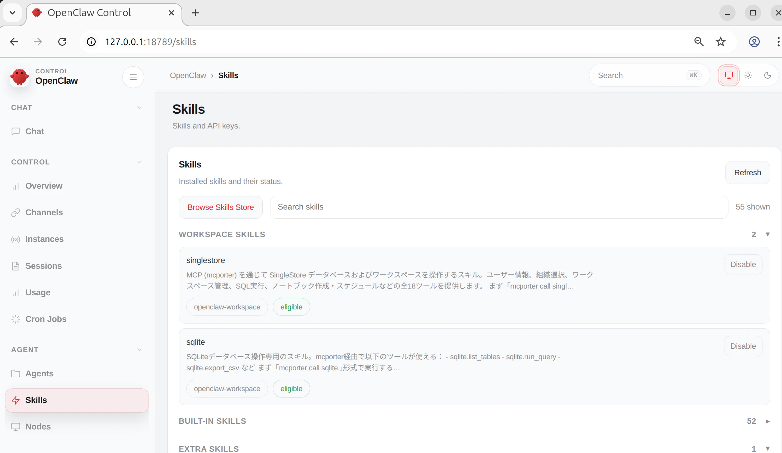Click the singlestore openclaw-workspace tag
782x453 pixels.
(227, 307)
